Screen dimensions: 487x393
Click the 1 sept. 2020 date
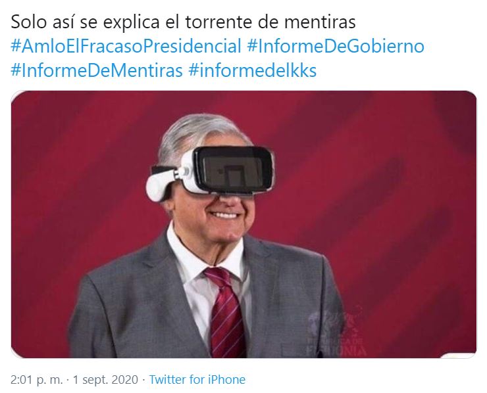[105, 380]
